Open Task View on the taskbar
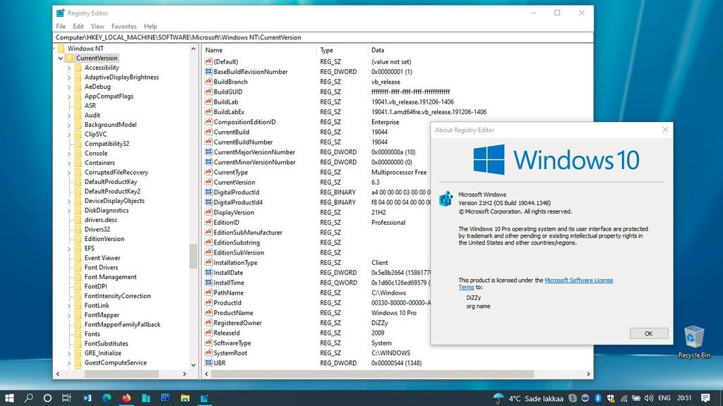Image resolution: width=723 pixels, height=406 pixels. 66,398
